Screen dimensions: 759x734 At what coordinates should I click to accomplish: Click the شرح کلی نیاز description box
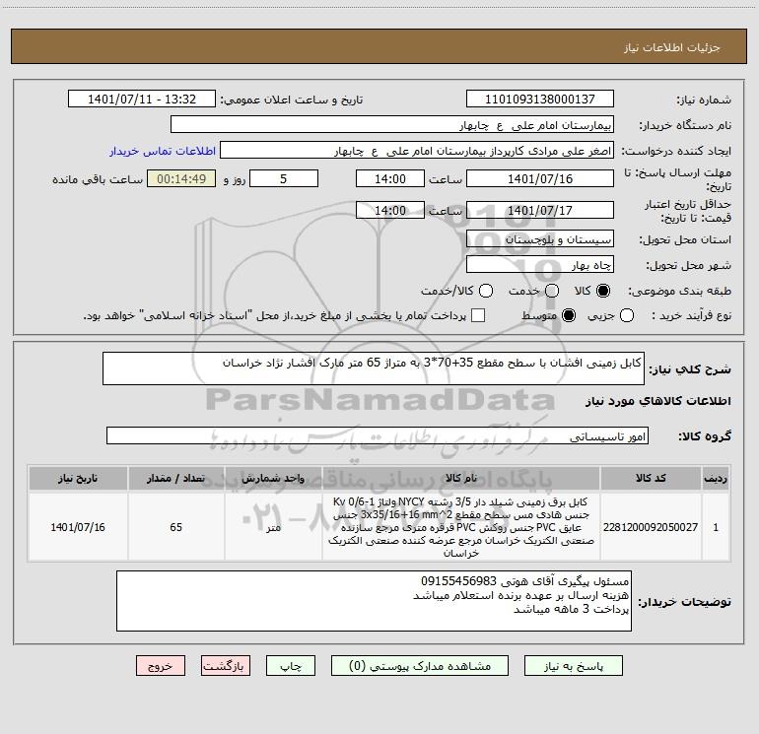(x=374, y=368)
